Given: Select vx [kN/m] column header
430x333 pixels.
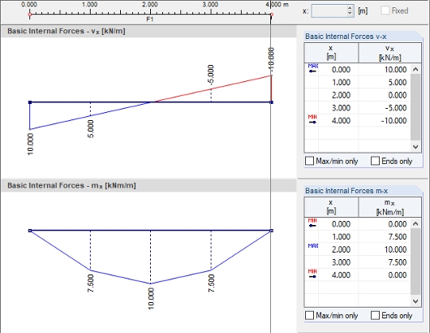Looking at the screenshot, I should [x=389, y=53].
